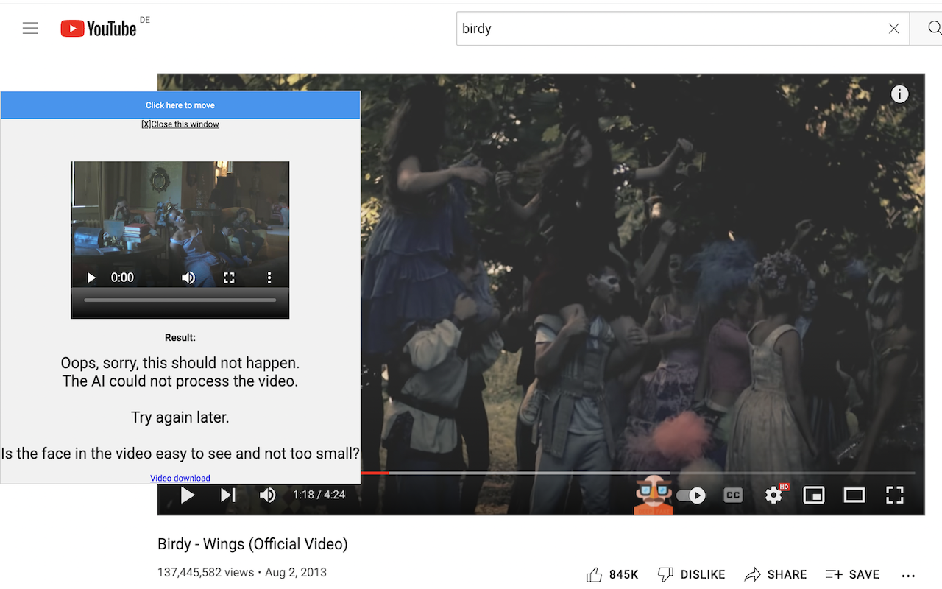
Task: Click the 'Oops, sorry, this should not happen.' line
Action: [x=180, y=363]
